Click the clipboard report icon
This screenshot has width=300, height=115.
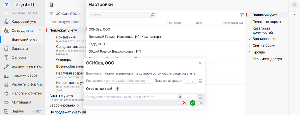click(51, 5)
